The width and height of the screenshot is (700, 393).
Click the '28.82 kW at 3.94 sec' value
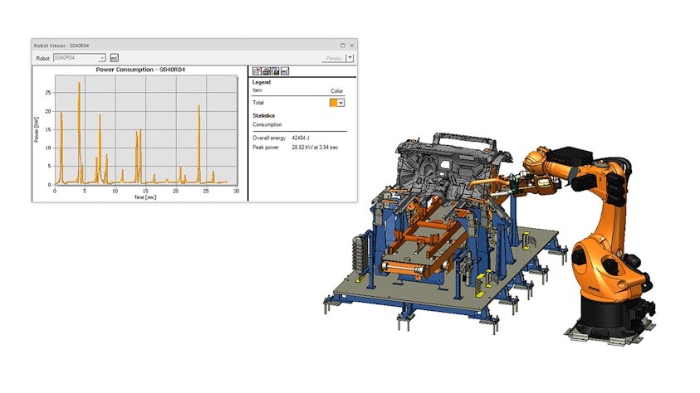315,147
